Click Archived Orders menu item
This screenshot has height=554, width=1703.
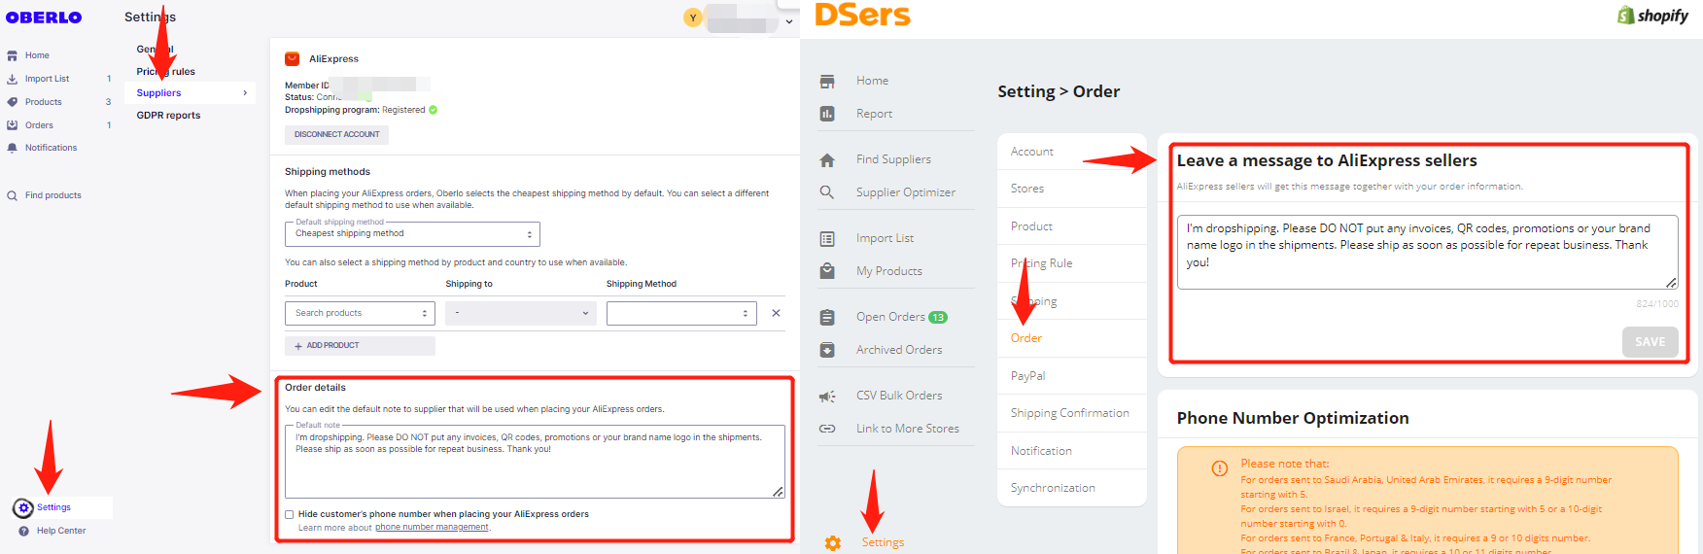point(899,350)
